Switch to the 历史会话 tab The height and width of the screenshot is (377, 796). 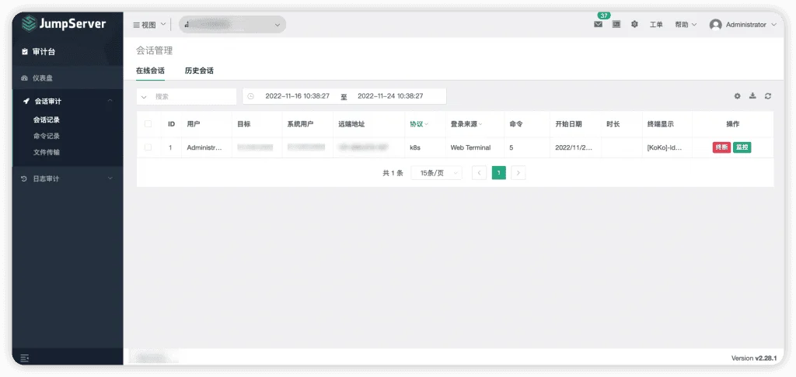click(x=199, y=71)
